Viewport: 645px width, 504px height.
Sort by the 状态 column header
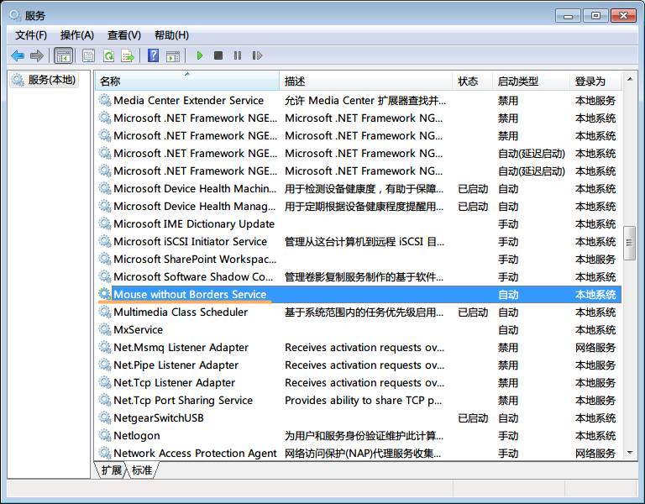point(472,81)
